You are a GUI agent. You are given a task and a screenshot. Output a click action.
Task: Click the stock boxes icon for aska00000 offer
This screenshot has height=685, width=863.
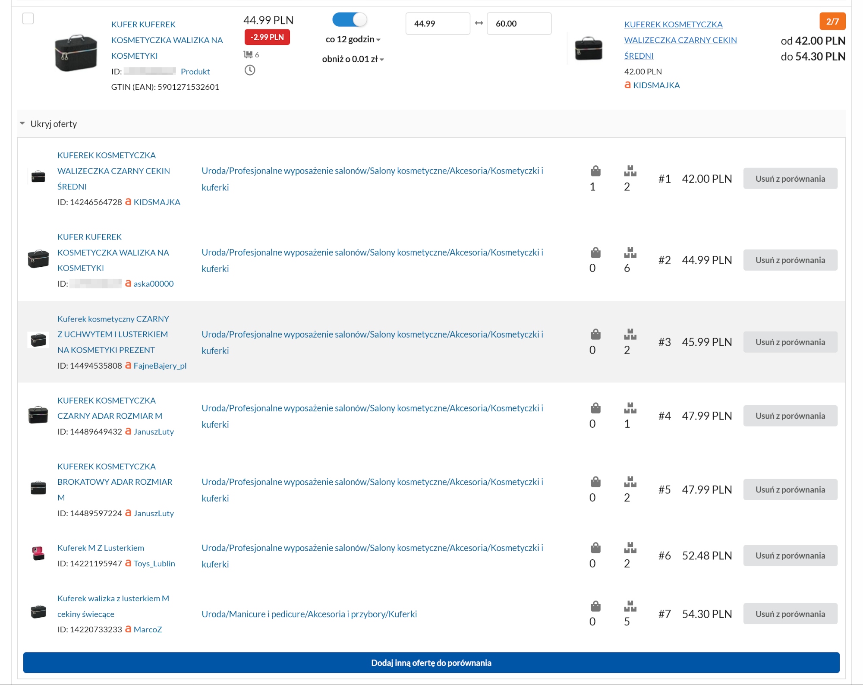coord(630,253)
